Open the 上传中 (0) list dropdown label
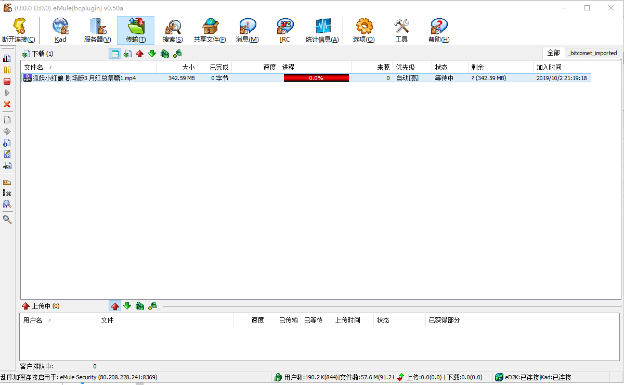Screen dimensions: 624x385 (x=41, y=306)
